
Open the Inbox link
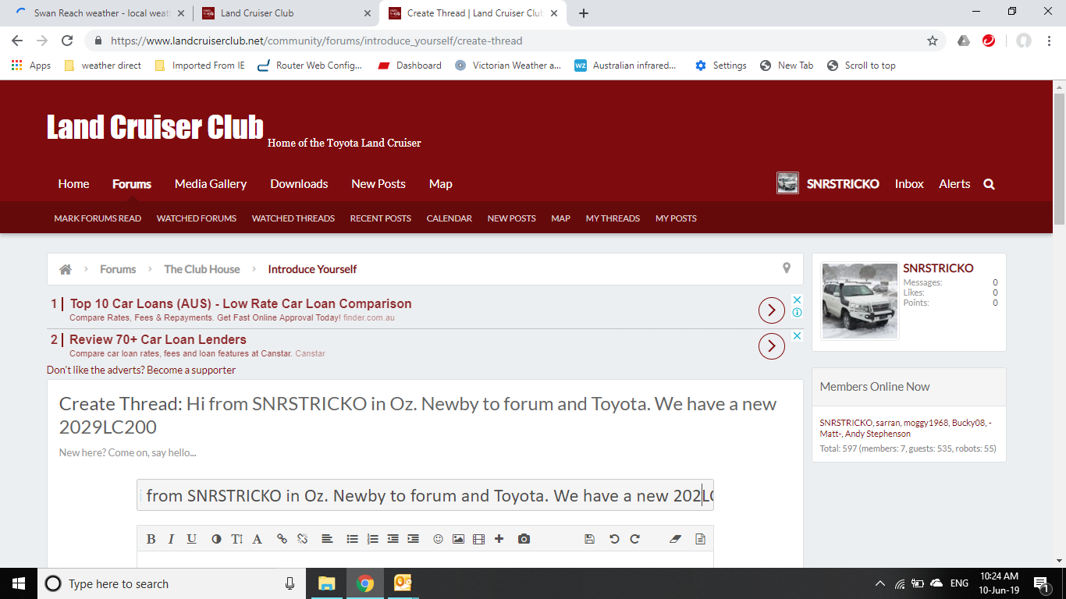(909, 184)
